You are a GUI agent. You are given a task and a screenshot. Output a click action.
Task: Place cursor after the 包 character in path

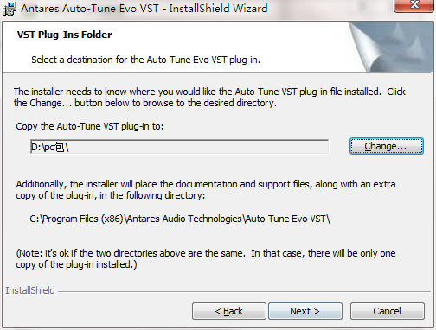(65, 147)
